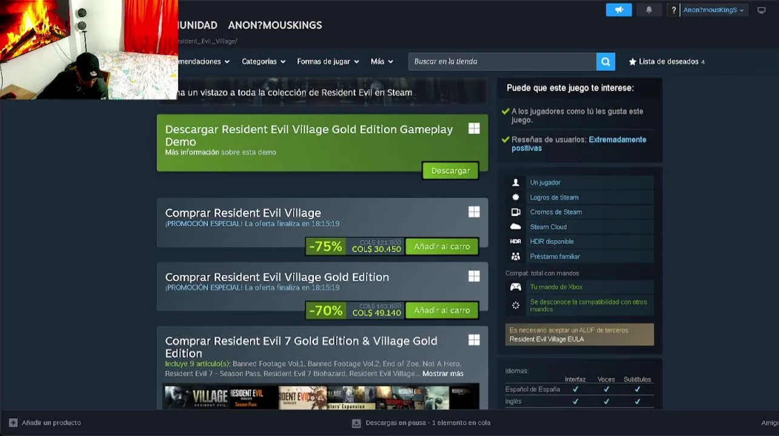The image size is (779, 436).
Task: Click the Steam Cloud icon
Action: tap(515, 226)
